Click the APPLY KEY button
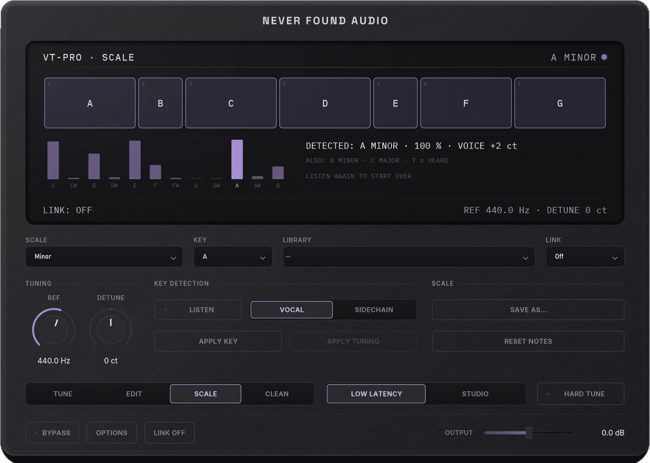The height and width of the screenshot is (463, 650). tap(218, 341)
